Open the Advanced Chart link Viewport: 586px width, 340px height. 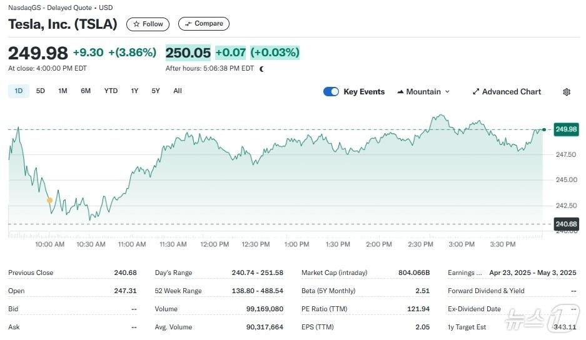[511, 92]
